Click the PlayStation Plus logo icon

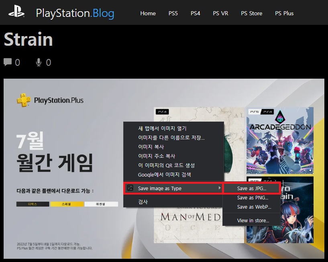[x=23, y=100]
